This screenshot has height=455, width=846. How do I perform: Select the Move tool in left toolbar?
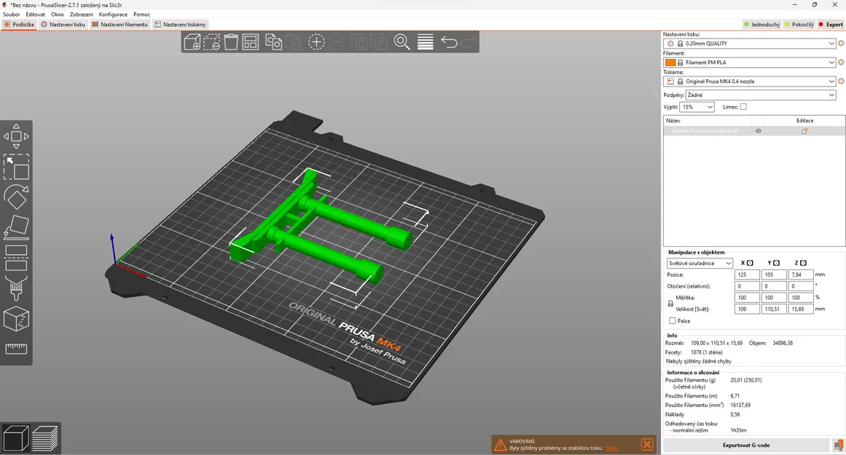click(x=16, y=137)
